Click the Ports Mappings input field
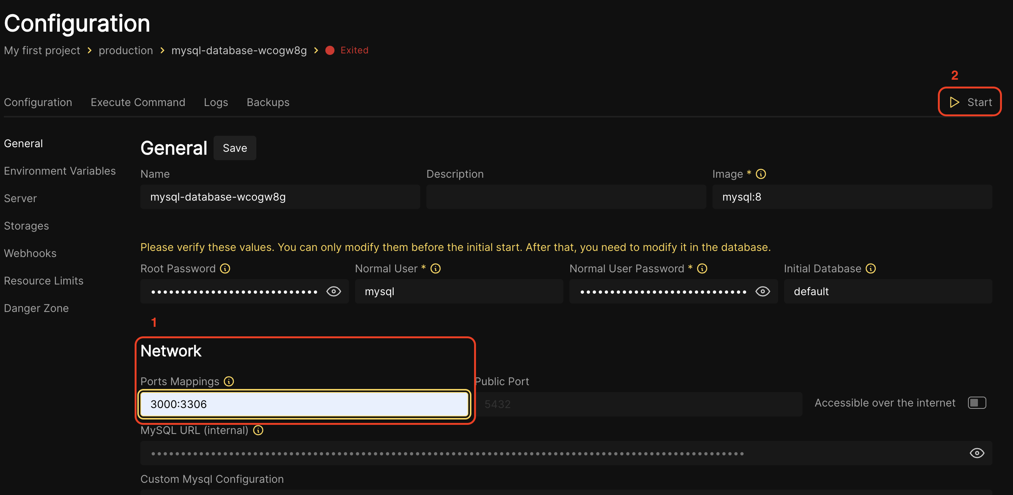The width and height of the screenshot is (1013, 495). coord(304,404)
